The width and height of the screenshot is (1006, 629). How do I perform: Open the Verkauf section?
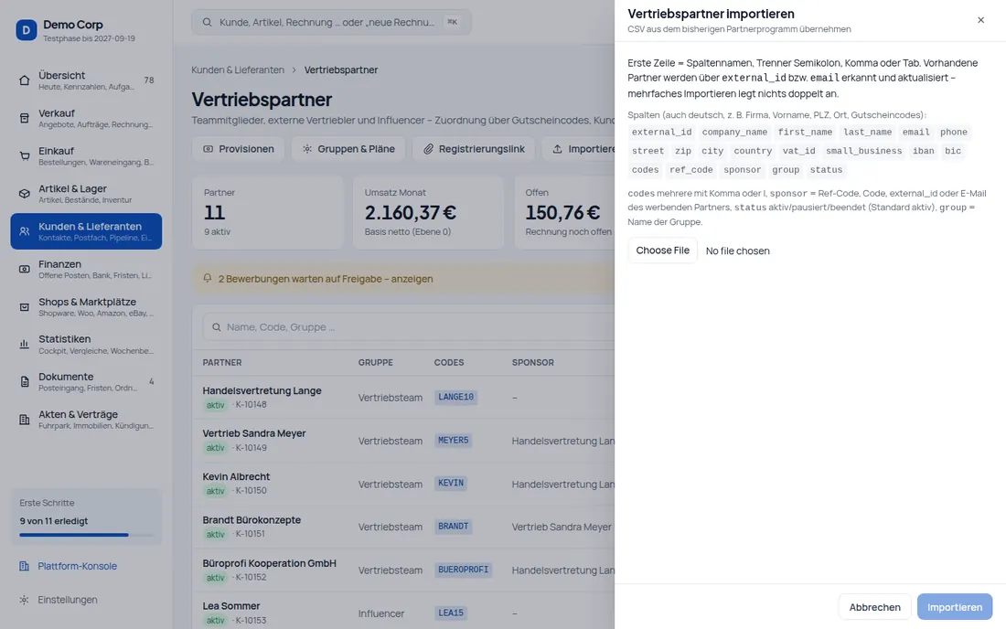pos(86,118)
